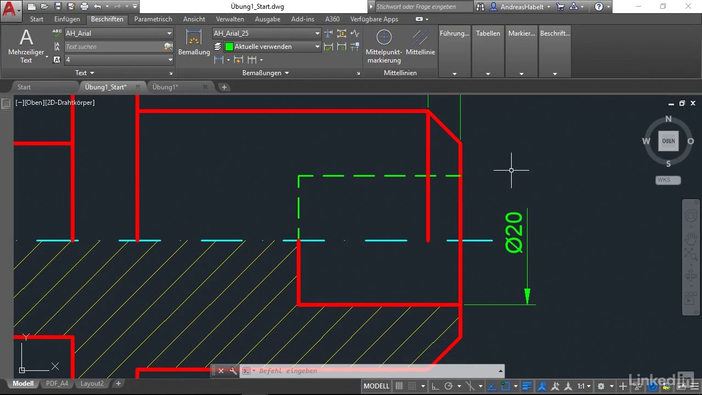Switch to the Parametrisch ribbon tab
Viewport: 702px width, 395px height.
pyautogui.click(x=153, y=19)
